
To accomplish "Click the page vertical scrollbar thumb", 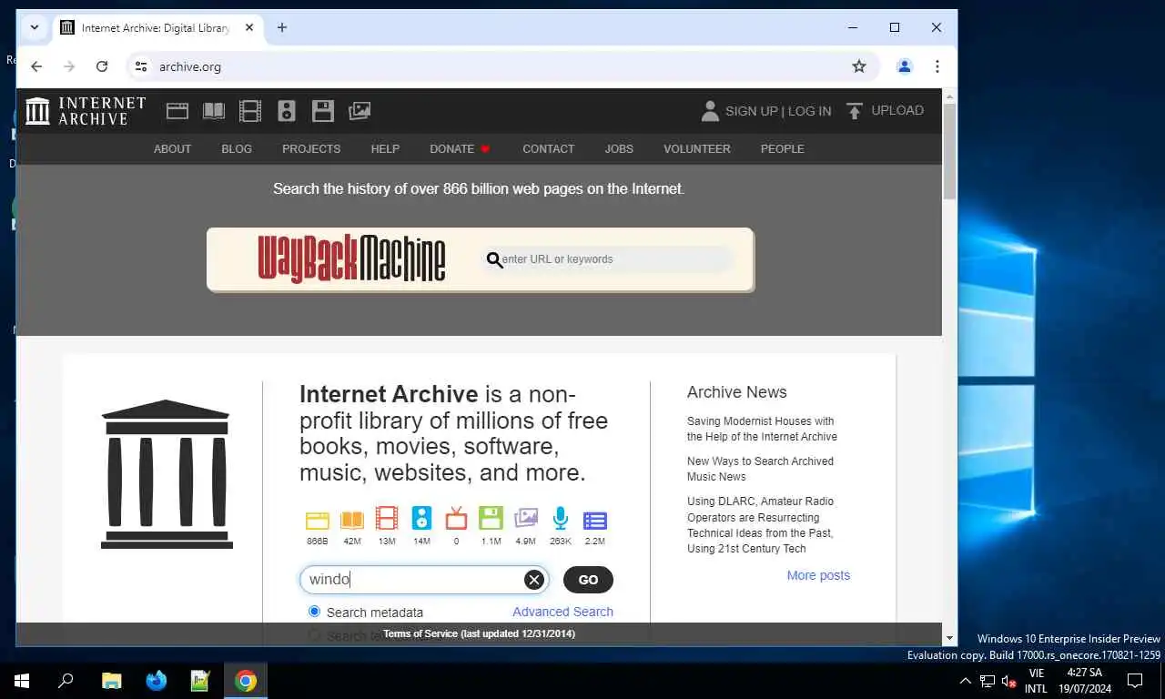I will (x=949, y=151).
